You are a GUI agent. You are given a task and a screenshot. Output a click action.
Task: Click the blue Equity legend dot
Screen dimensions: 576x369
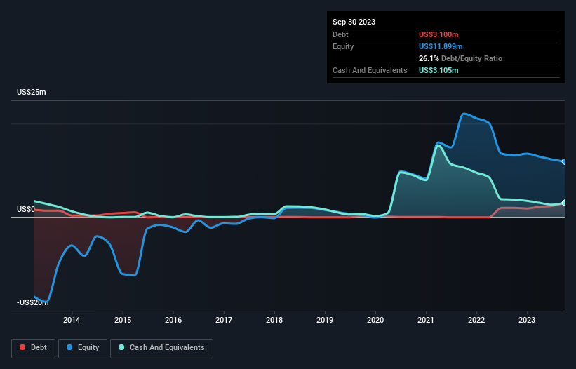click(x=69, y=347)
